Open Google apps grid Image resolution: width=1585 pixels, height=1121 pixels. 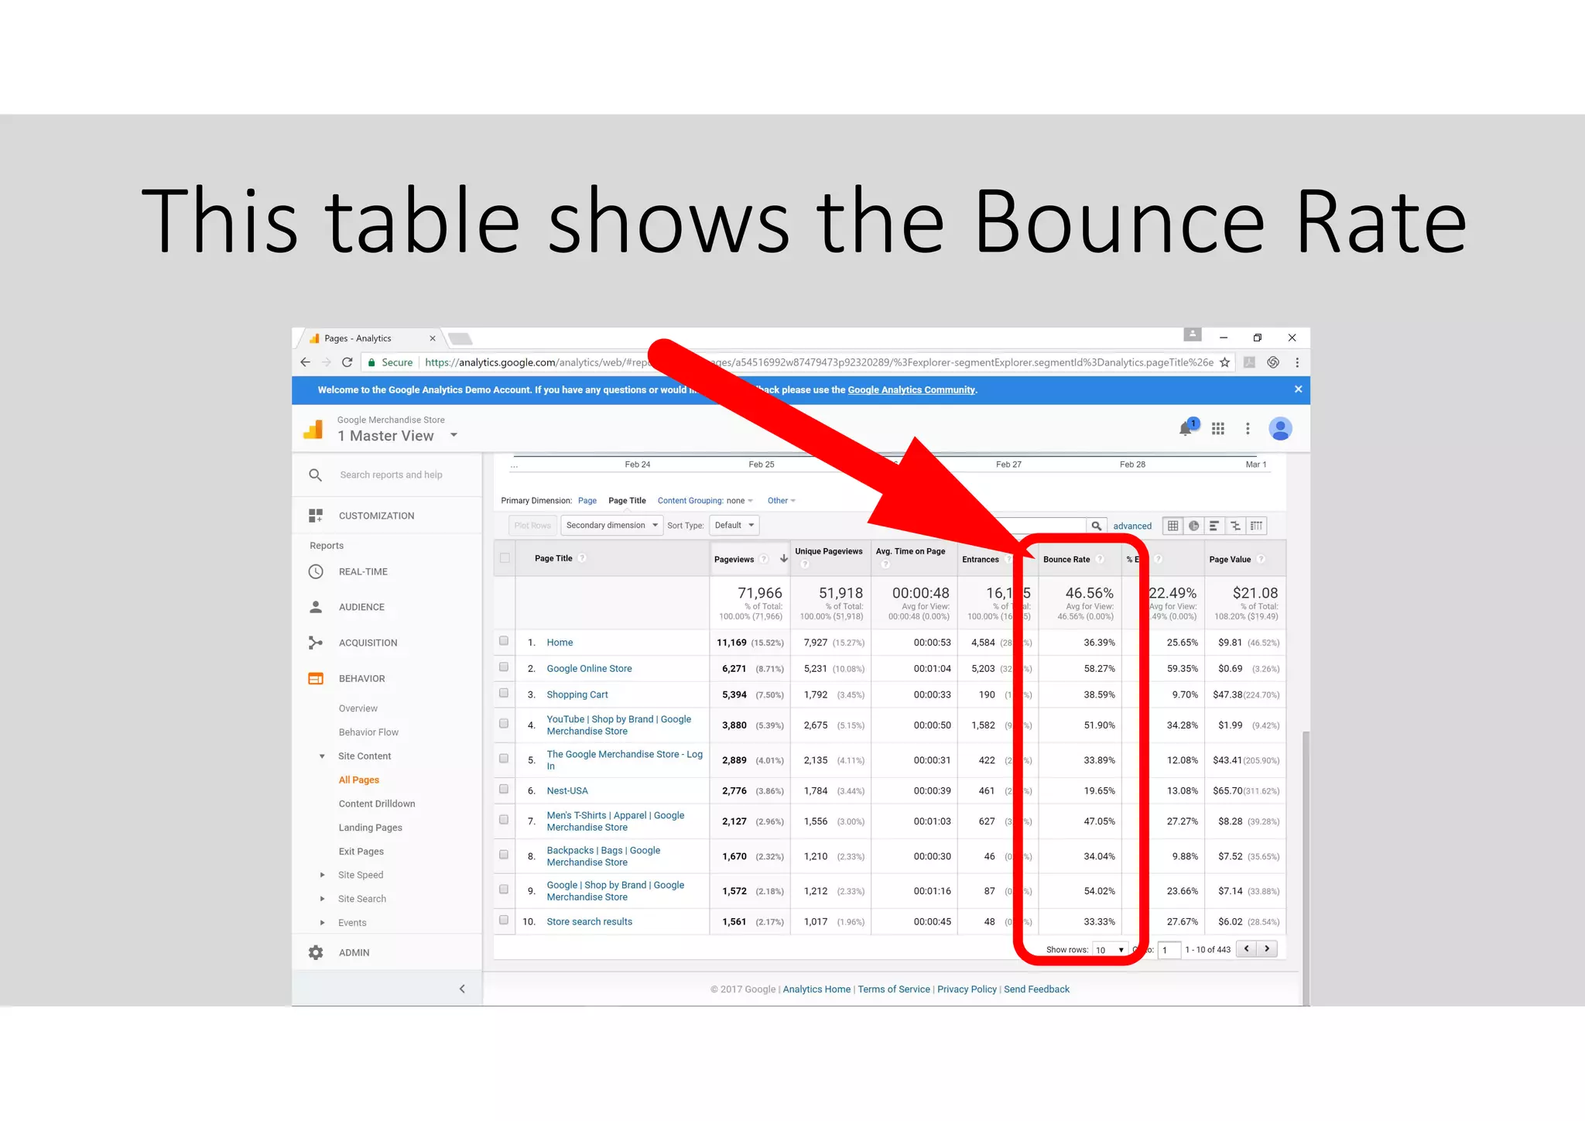1218,428
